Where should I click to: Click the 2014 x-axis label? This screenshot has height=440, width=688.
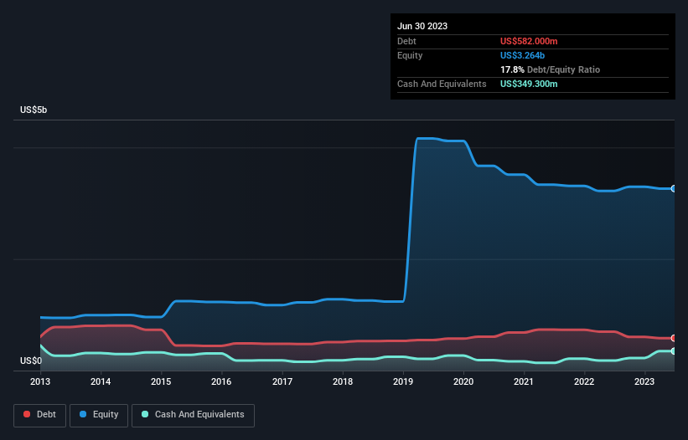(x=101, y=381)
